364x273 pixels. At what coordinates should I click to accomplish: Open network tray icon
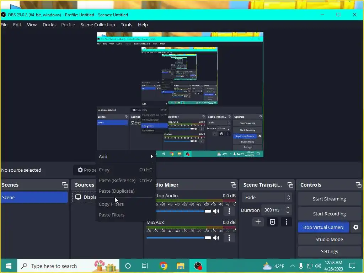click(310, 266)
